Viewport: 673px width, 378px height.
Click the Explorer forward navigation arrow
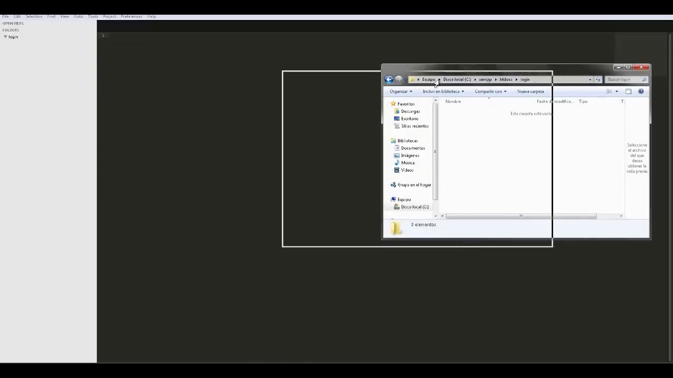tap(399, 80)
